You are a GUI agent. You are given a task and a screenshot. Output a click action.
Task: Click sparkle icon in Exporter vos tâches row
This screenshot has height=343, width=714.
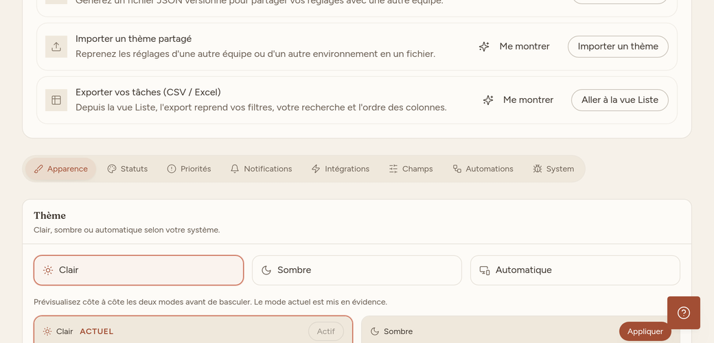point(488,100)
